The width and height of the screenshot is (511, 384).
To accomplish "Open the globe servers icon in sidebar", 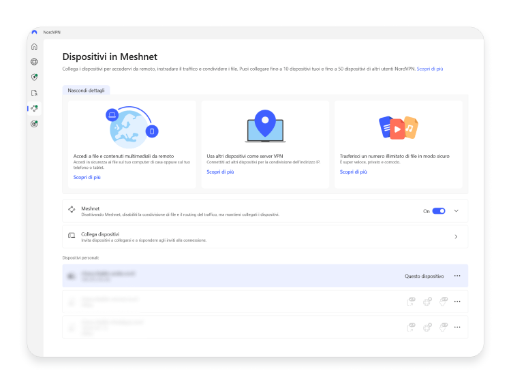I will 34,62.
